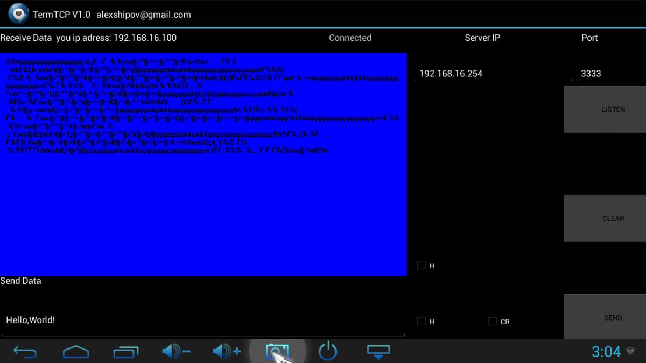The image size is (646, 363).
Task: Tap the Android back arrow icon
Action: (25, 352)
